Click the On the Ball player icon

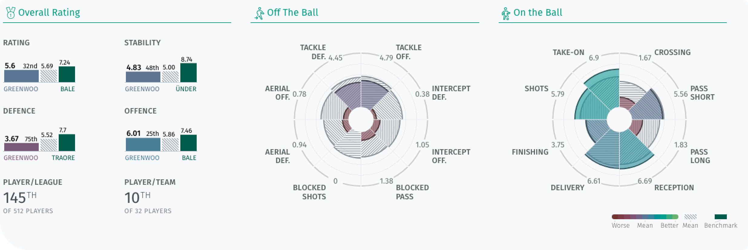click(x=506, y=13)
